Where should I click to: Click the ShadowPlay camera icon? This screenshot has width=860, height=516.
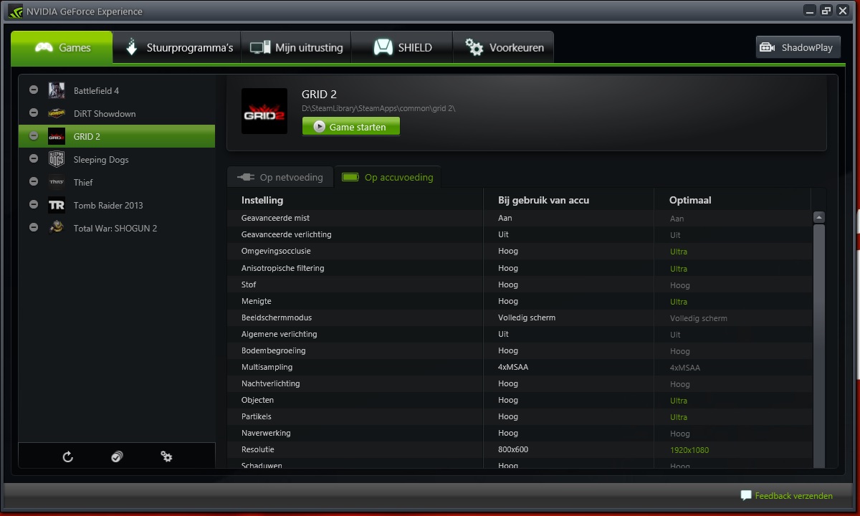click(x=768, y=47)
